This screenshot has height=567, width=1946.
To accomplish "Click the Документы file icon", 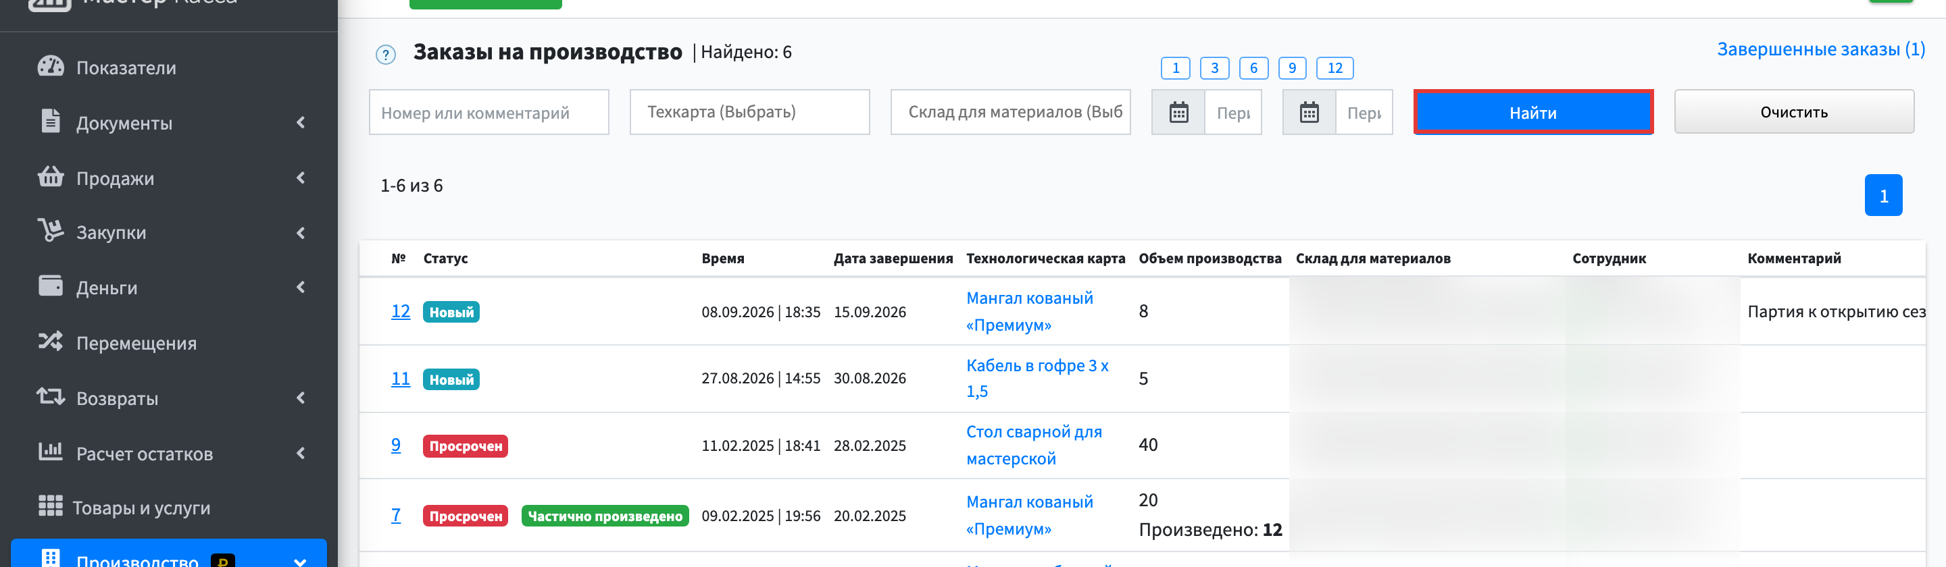I will pyautogui.click(x=51, y=121).
